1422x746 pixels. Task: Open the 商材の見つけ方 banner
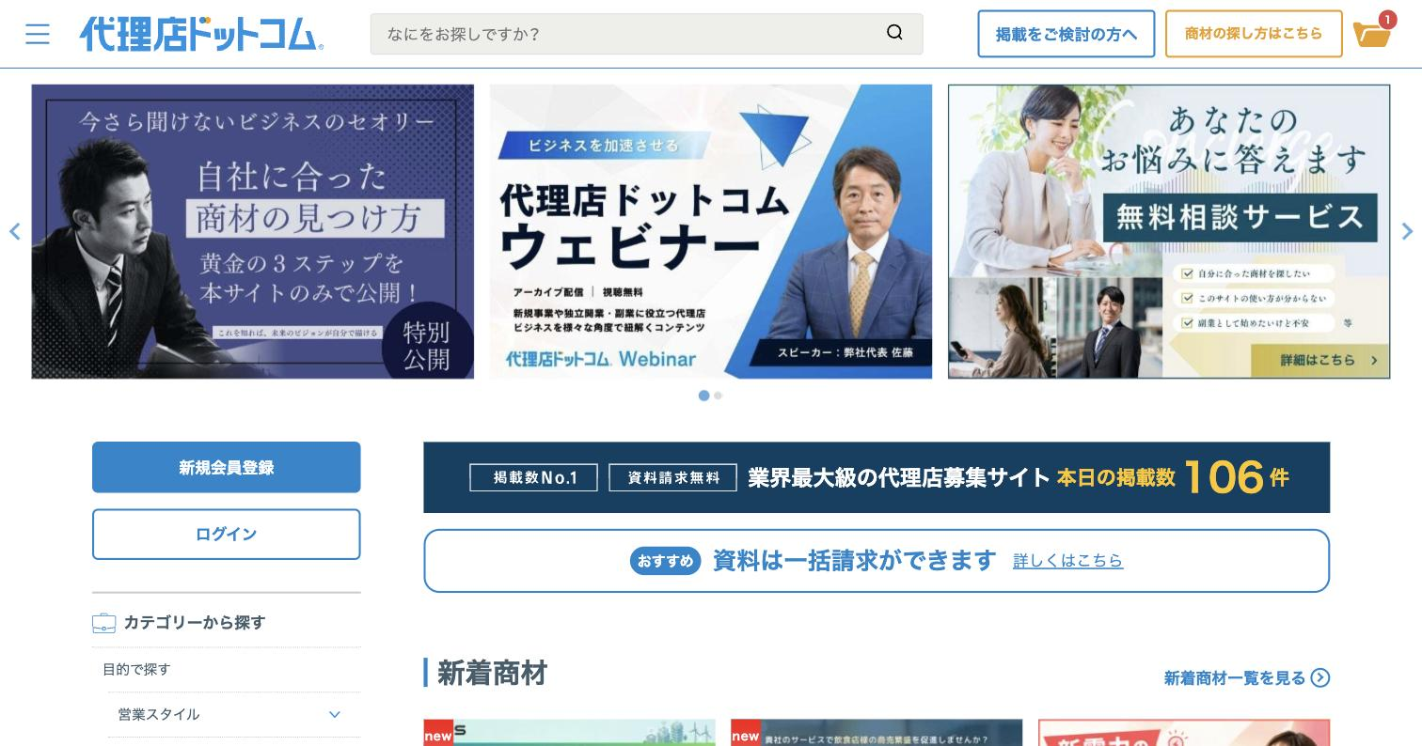pos(253,231)
